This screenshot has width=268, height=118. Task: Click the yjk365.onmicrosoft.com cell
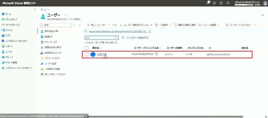pyautogui.click(x=218, y=55)
